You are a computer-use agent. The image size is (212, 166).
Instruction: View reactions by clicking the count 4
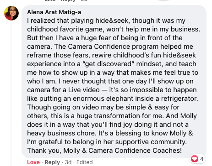pyautogui.click(x=202, y=159)
